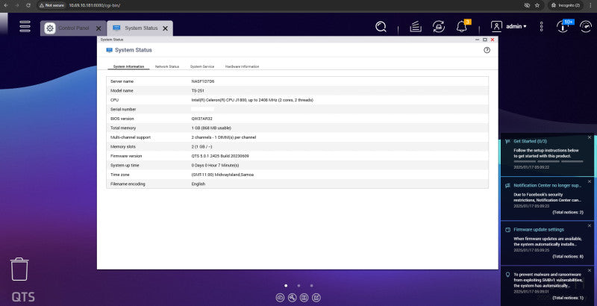Click BIOS version value QW37AR32
The image size is (597, 306).
[x=201, y=119]
